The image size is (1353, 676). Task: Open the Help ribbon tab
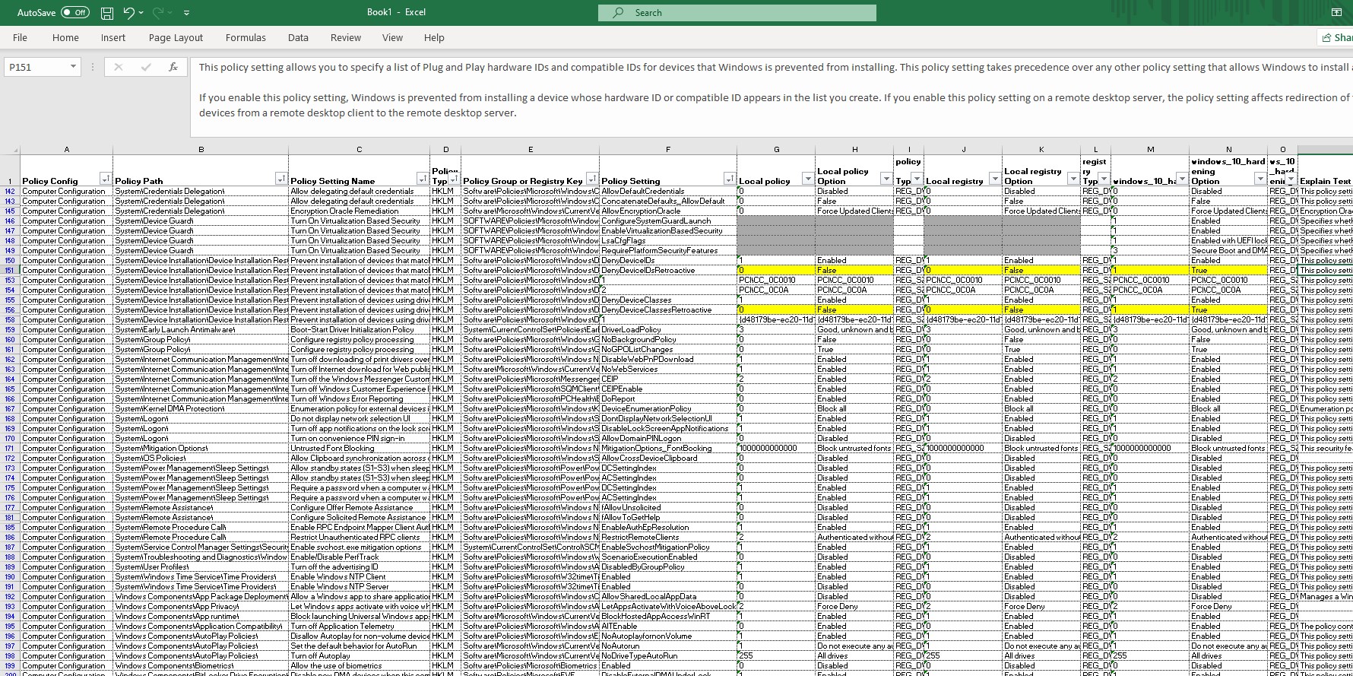tap(434, 37)
